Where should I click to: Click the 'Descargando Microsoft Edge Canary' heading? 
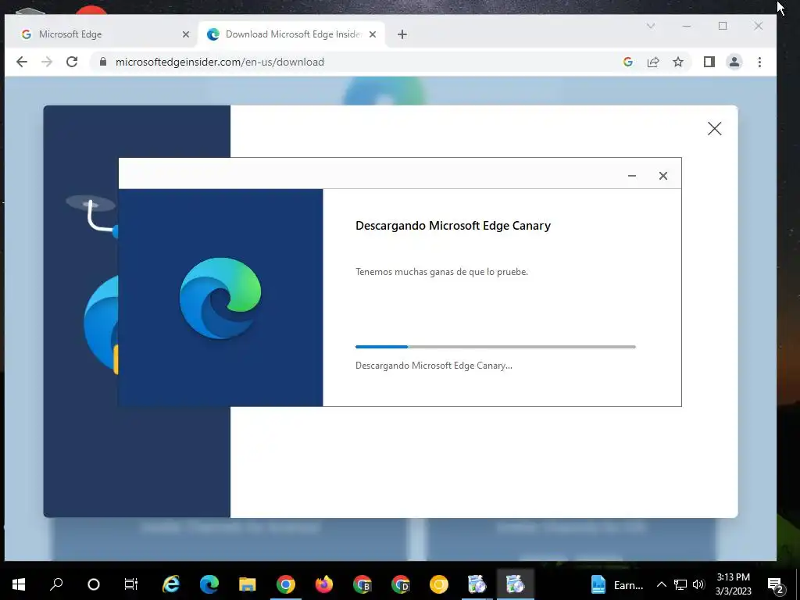pyautogui.click(x=453, y=226)
